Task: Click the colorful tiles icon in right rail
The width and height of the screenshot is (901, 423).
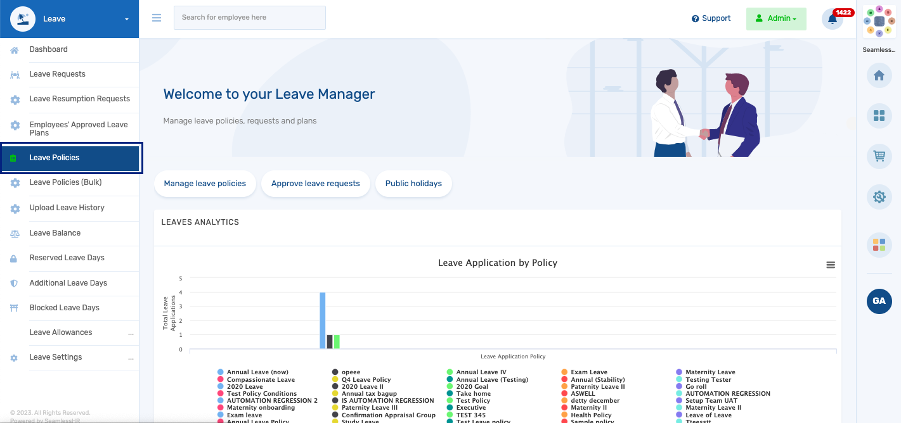Action: pyautogui.click(x=879, y=244)
